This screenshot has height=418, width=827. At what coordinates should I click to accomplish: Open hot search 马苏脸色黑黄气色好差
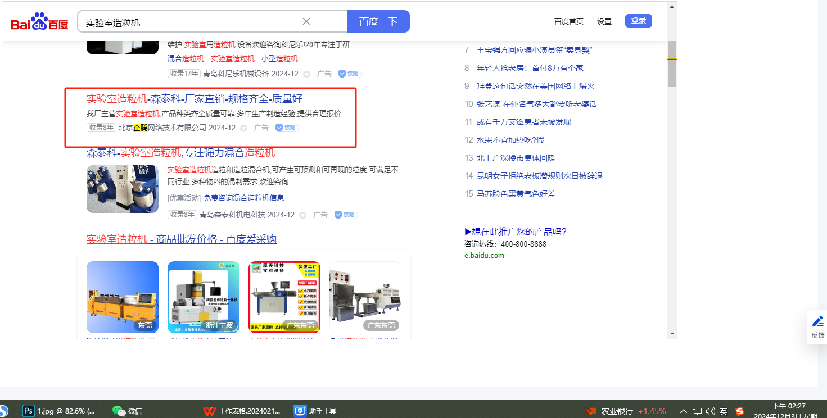click(516, 194)
